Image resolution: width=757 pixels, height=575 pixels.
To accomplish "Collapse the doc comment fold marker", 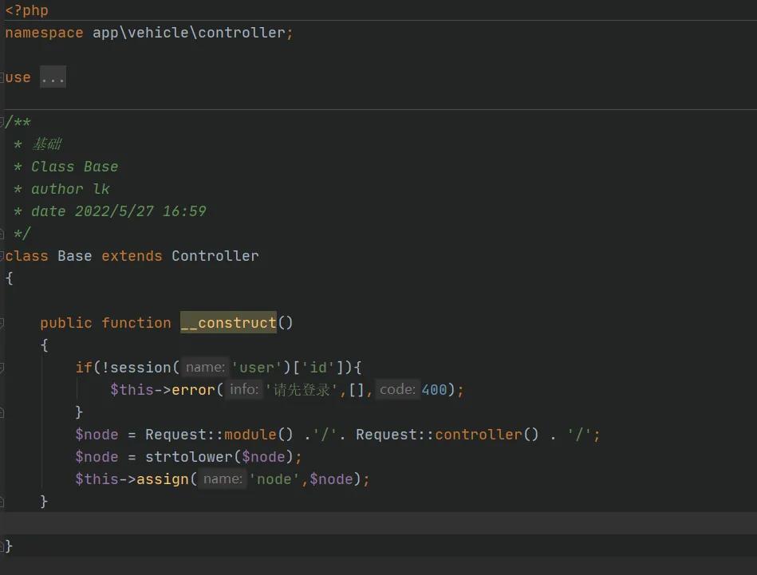I will click(2, 121).
